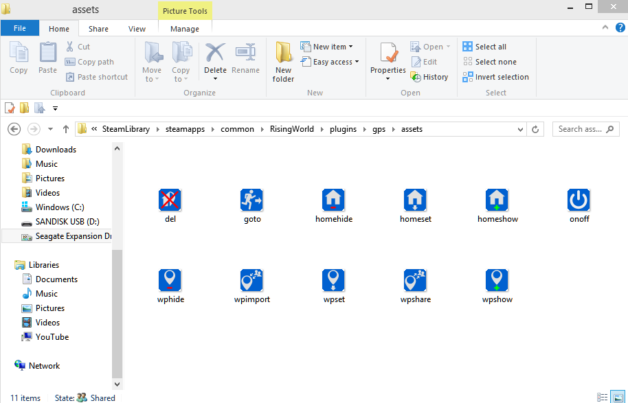Screen dimensions: 628x403
Task: Click the wpshare file icon
Action: [415, 281]
